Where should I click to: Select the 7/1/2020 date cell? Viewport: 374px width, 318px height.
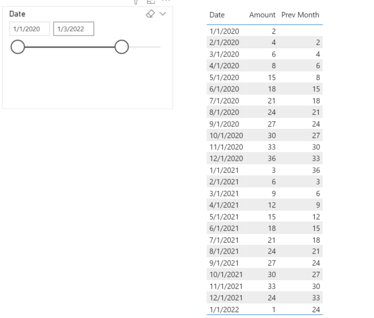(224, 101)
